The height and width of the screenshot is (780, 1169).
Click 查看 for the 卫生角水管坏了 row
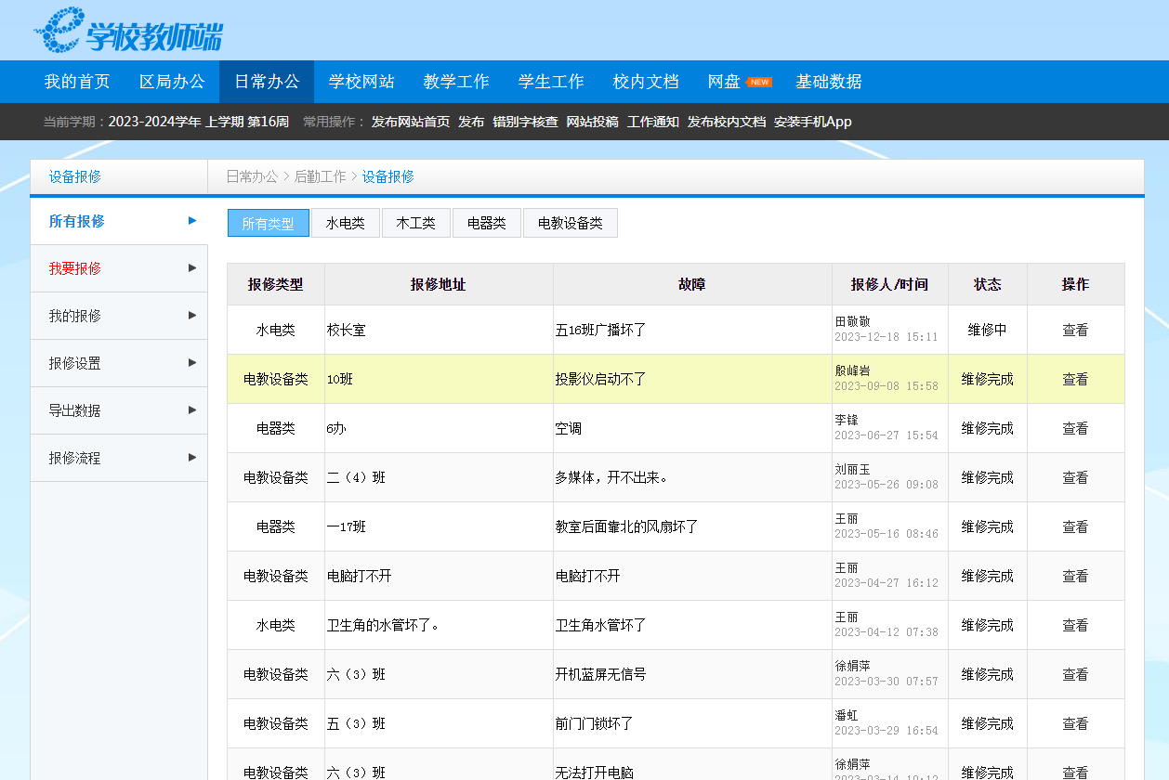(x=1075, y=625)
